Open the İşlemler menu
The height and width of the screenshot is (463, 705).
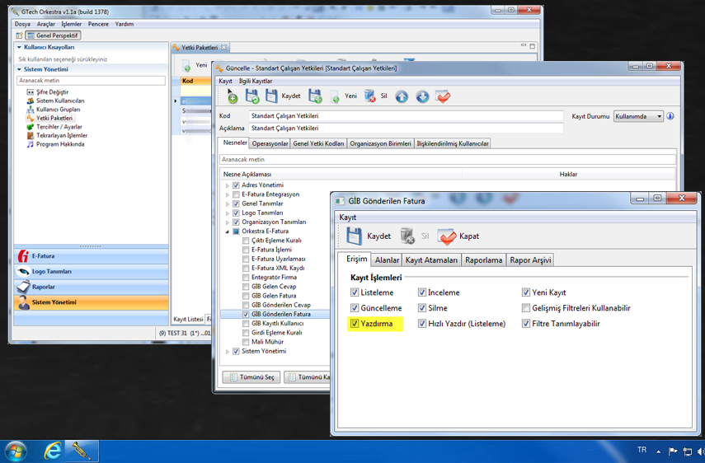tap(72, 24)
